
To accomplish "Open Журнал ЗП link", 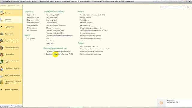I will pos(31,15).
